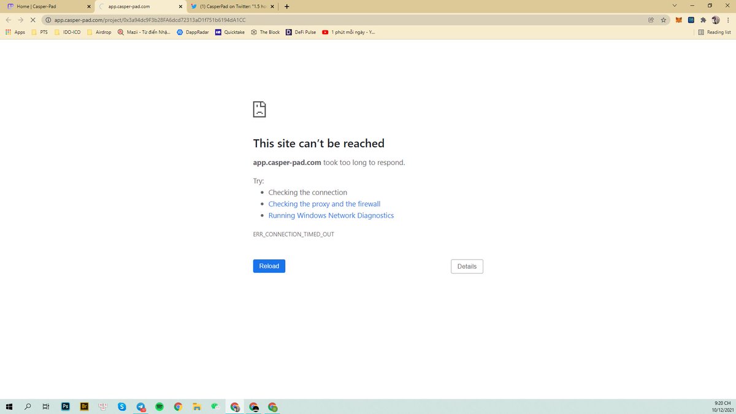The width and height of the screenshot is (736, 414).
Task: Launch Adobe Bridge from the taskbar
Action: tap(85, 407)
